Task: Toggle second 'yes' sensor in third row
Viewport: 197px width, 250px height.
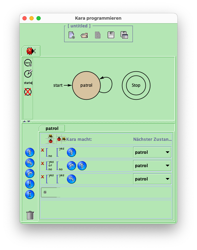Action: point(60,179)
